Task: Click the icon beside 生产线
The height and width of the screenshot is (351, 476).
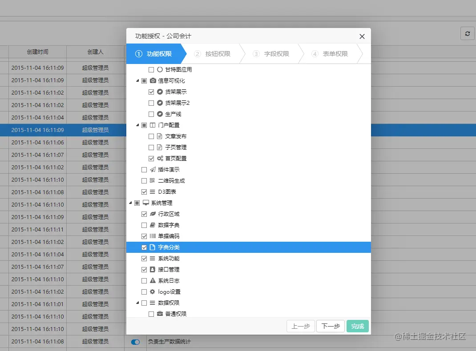Action: tap(160, 114)
